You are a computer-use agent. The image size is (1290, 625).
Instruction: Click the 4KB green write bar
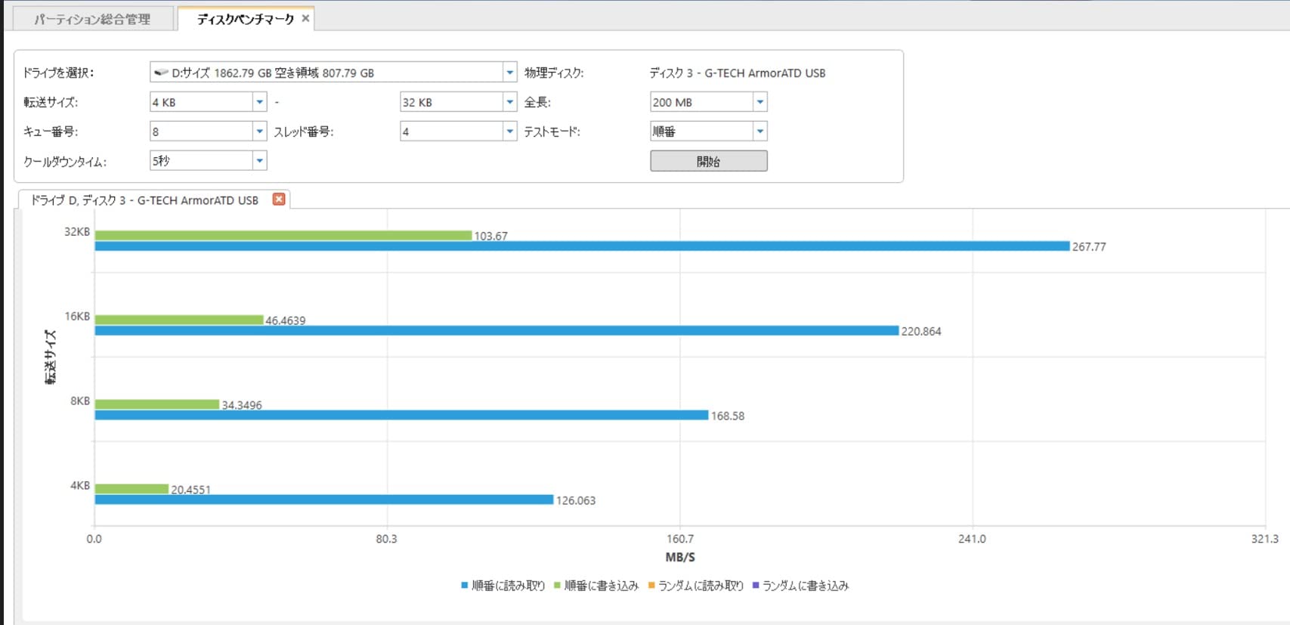point(131,489)
